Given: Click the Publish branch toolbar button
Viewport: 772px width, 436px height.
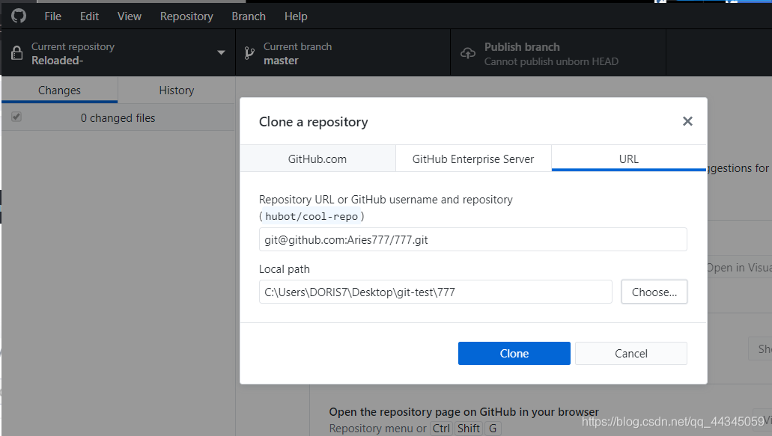Looking at the screenshot, I should tap(559, 53).
